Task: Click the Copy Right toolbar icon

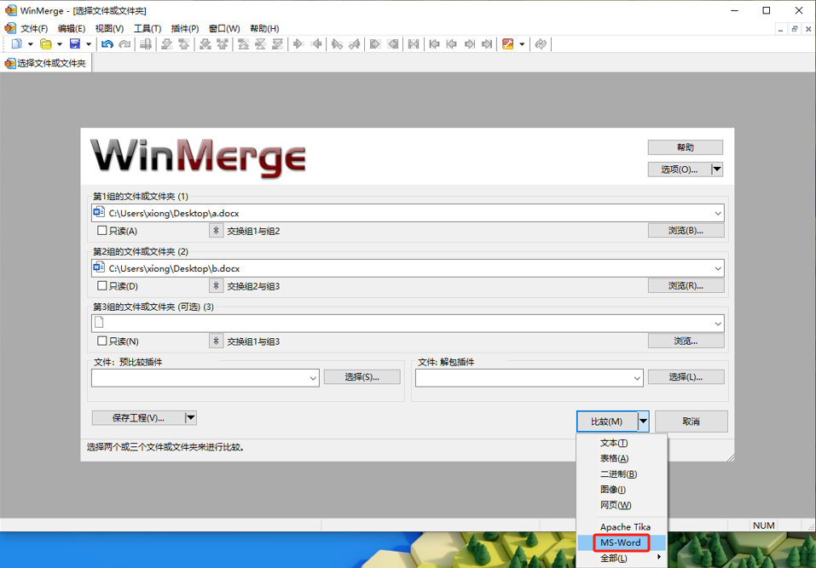Action: 298,44
